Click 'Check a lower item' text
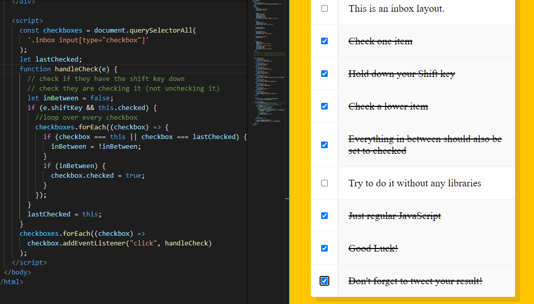534x304 pixels. [x=388, y=106]
